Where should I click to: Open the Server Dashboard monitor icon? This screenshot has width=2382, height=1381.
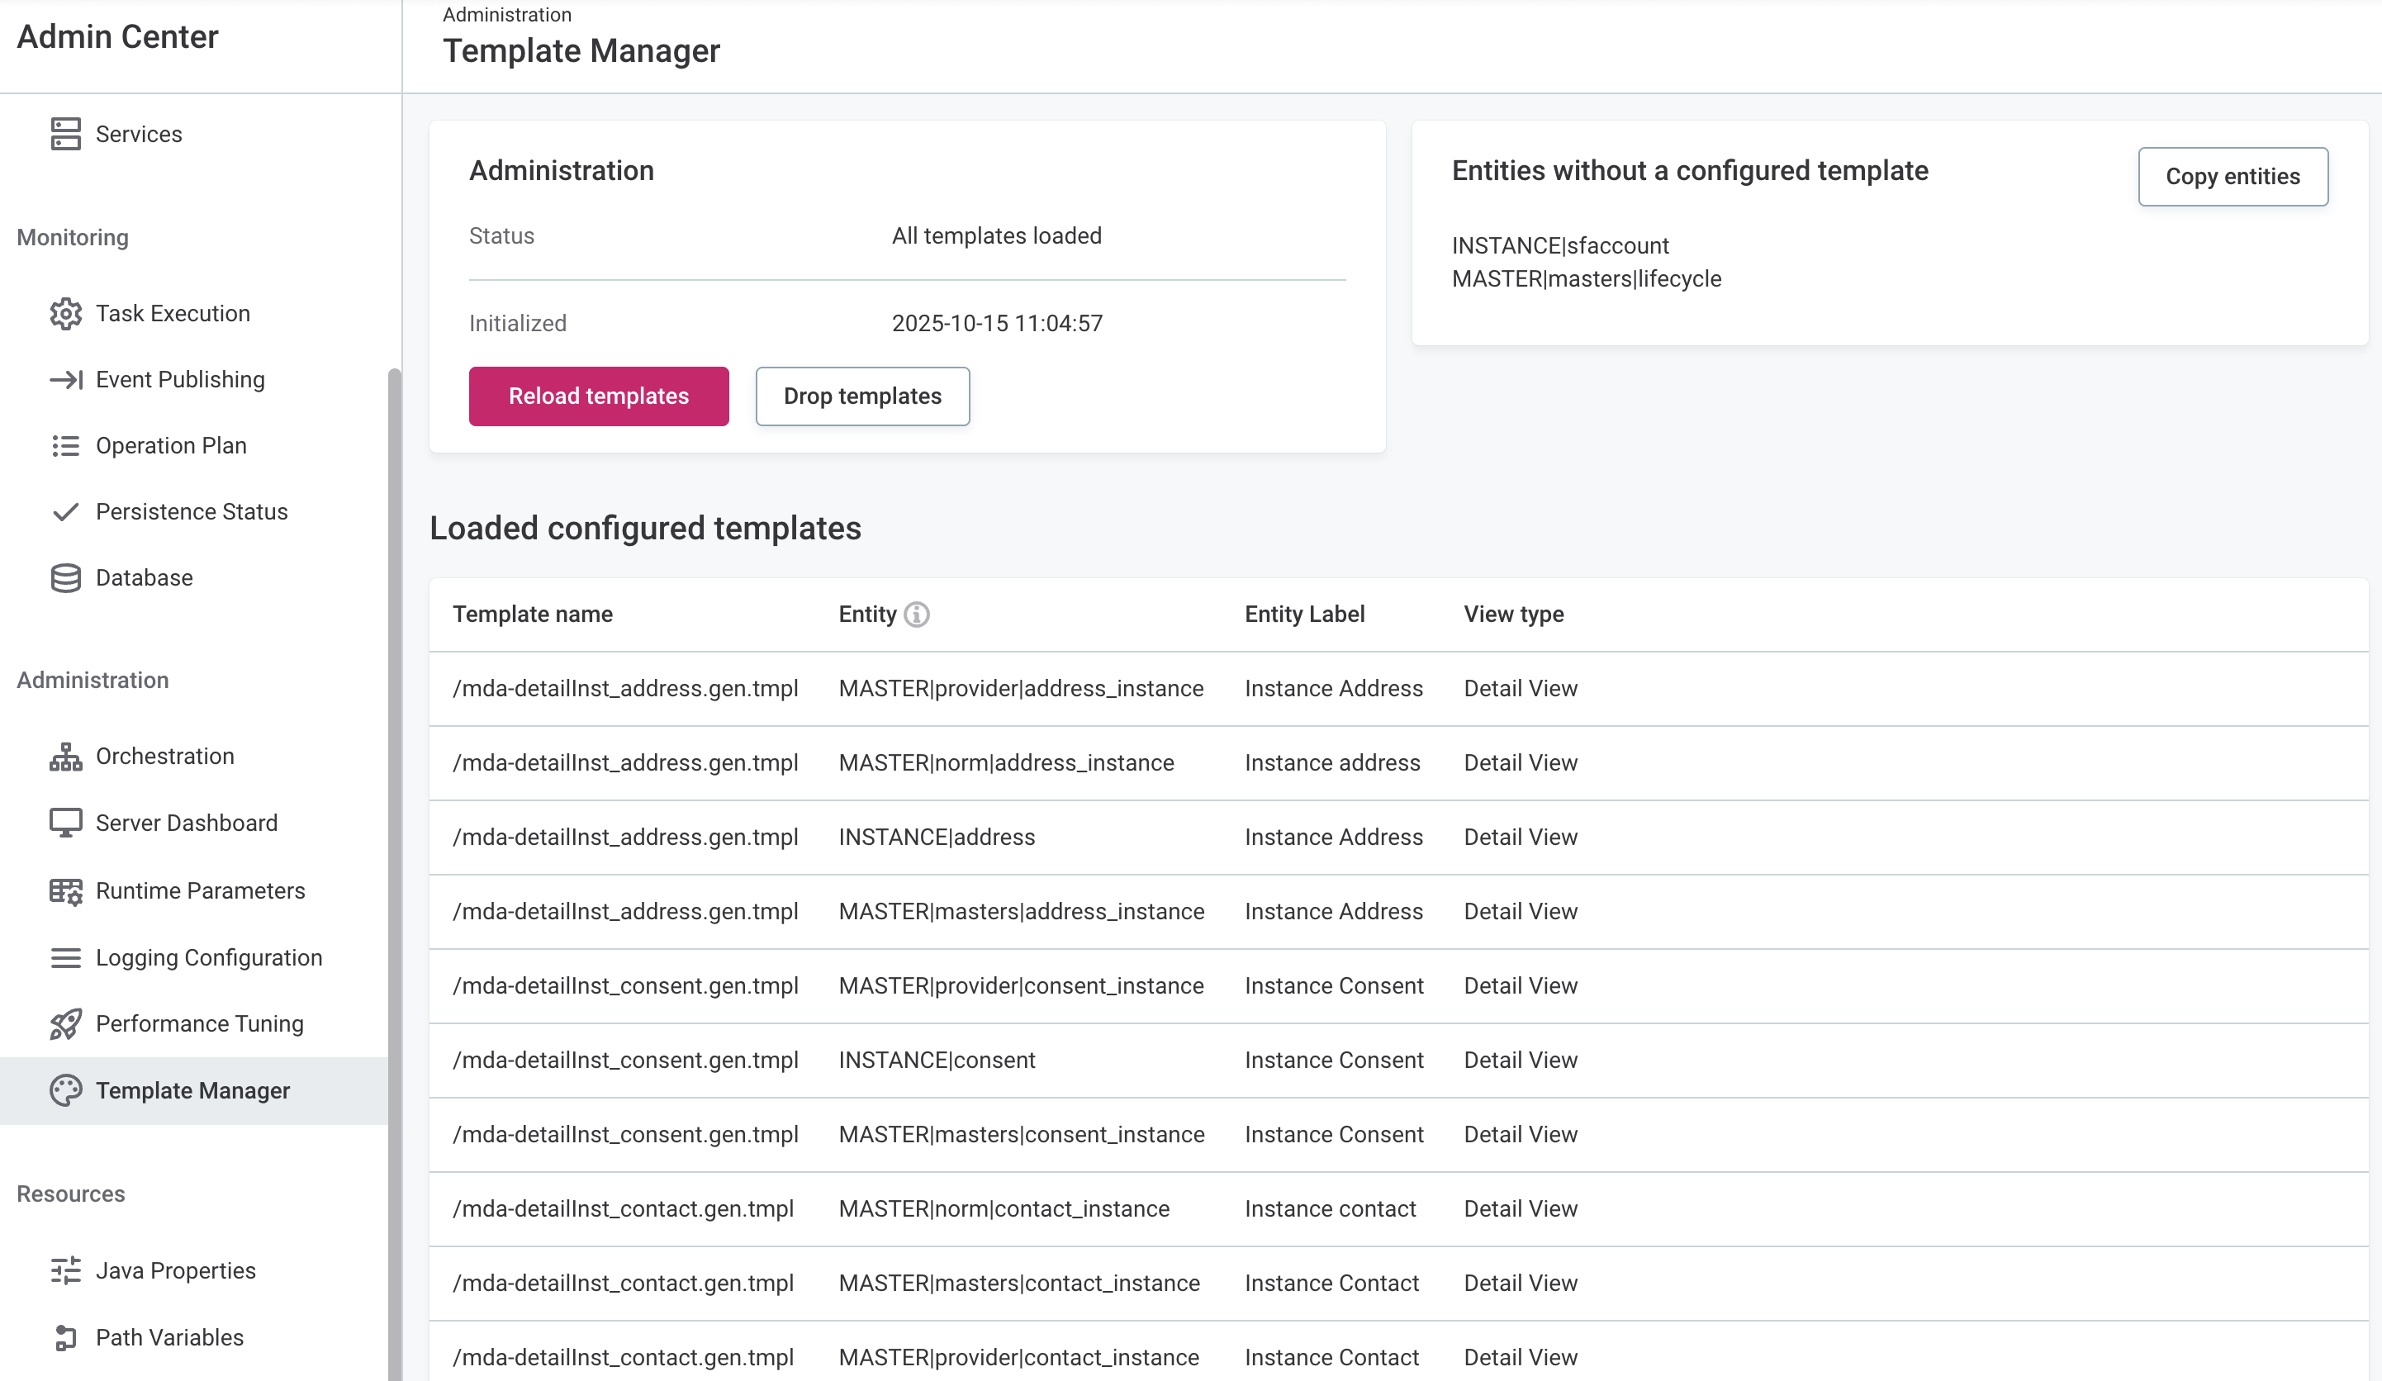coord(65,823)
